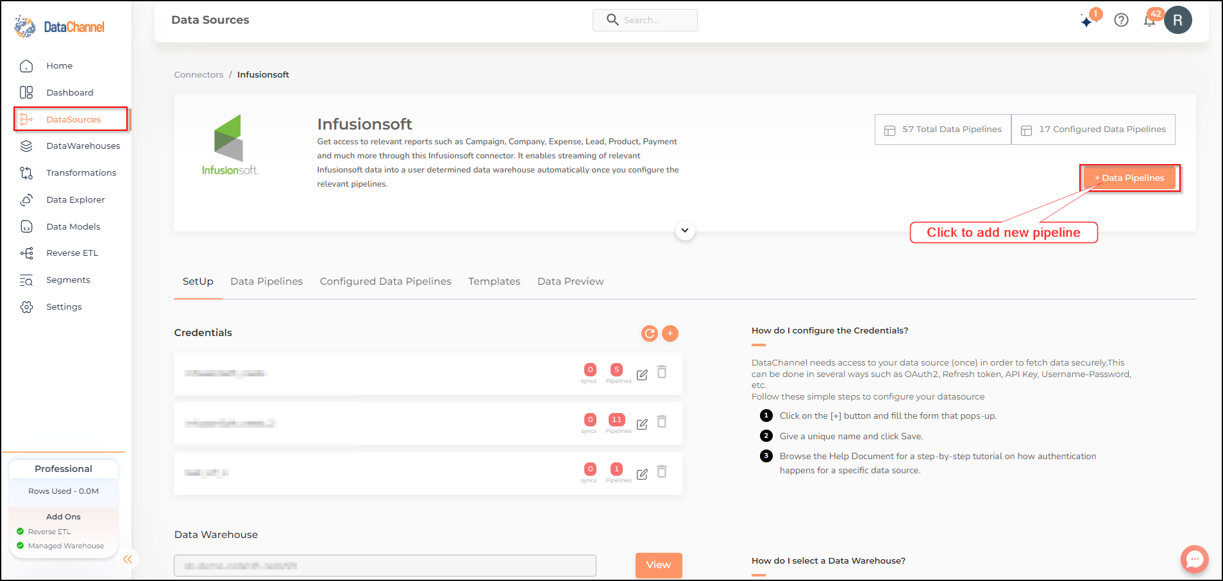Open the Data Preview tab
This screenshot has width=1223, height=581.
(x=571, y=282)
